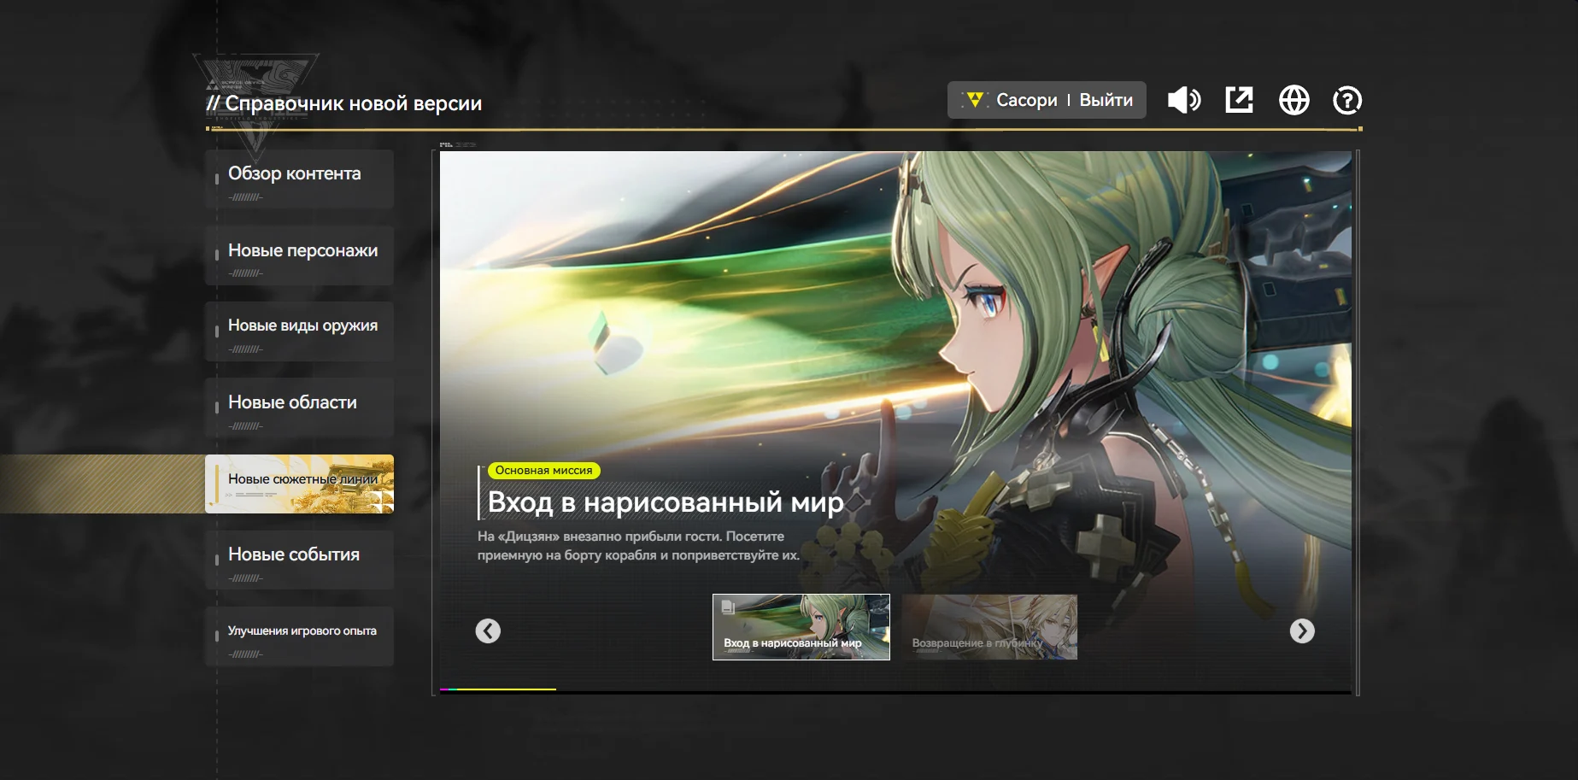
Task: Click the Основная миссия yellow tag
Action: coord(543,471)
